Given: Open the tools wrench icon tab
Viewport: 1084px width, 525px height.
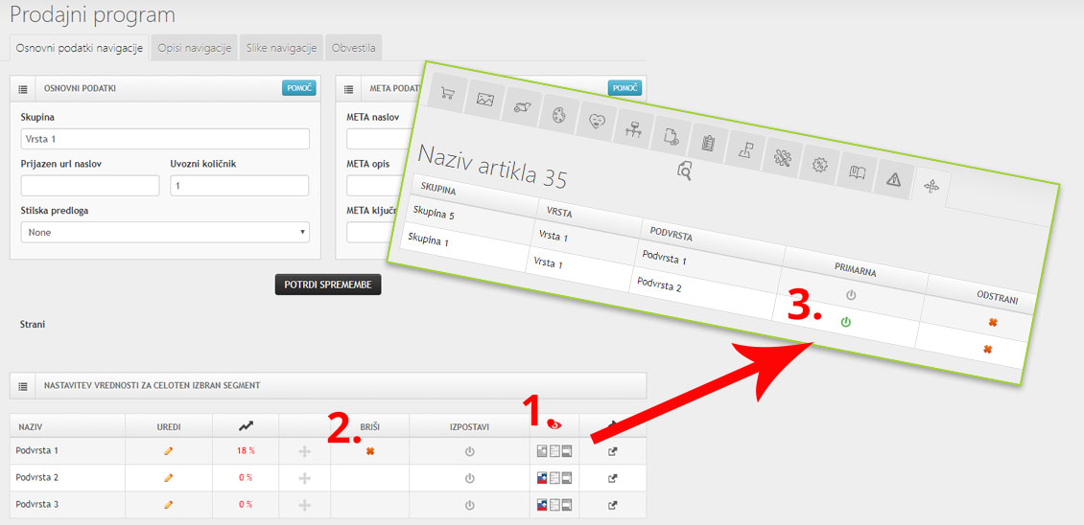Looking at the screenshot, I should [x=783, y=158].
